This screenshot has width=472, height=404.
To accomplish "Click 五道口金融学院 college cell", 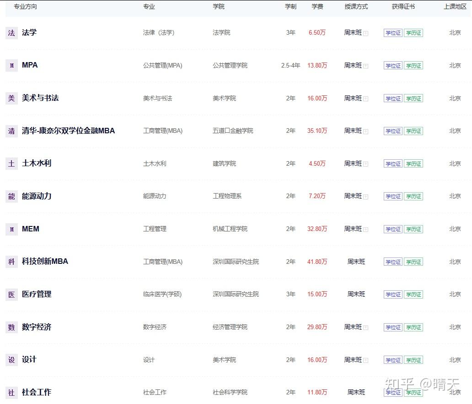I will coord(233,131).
